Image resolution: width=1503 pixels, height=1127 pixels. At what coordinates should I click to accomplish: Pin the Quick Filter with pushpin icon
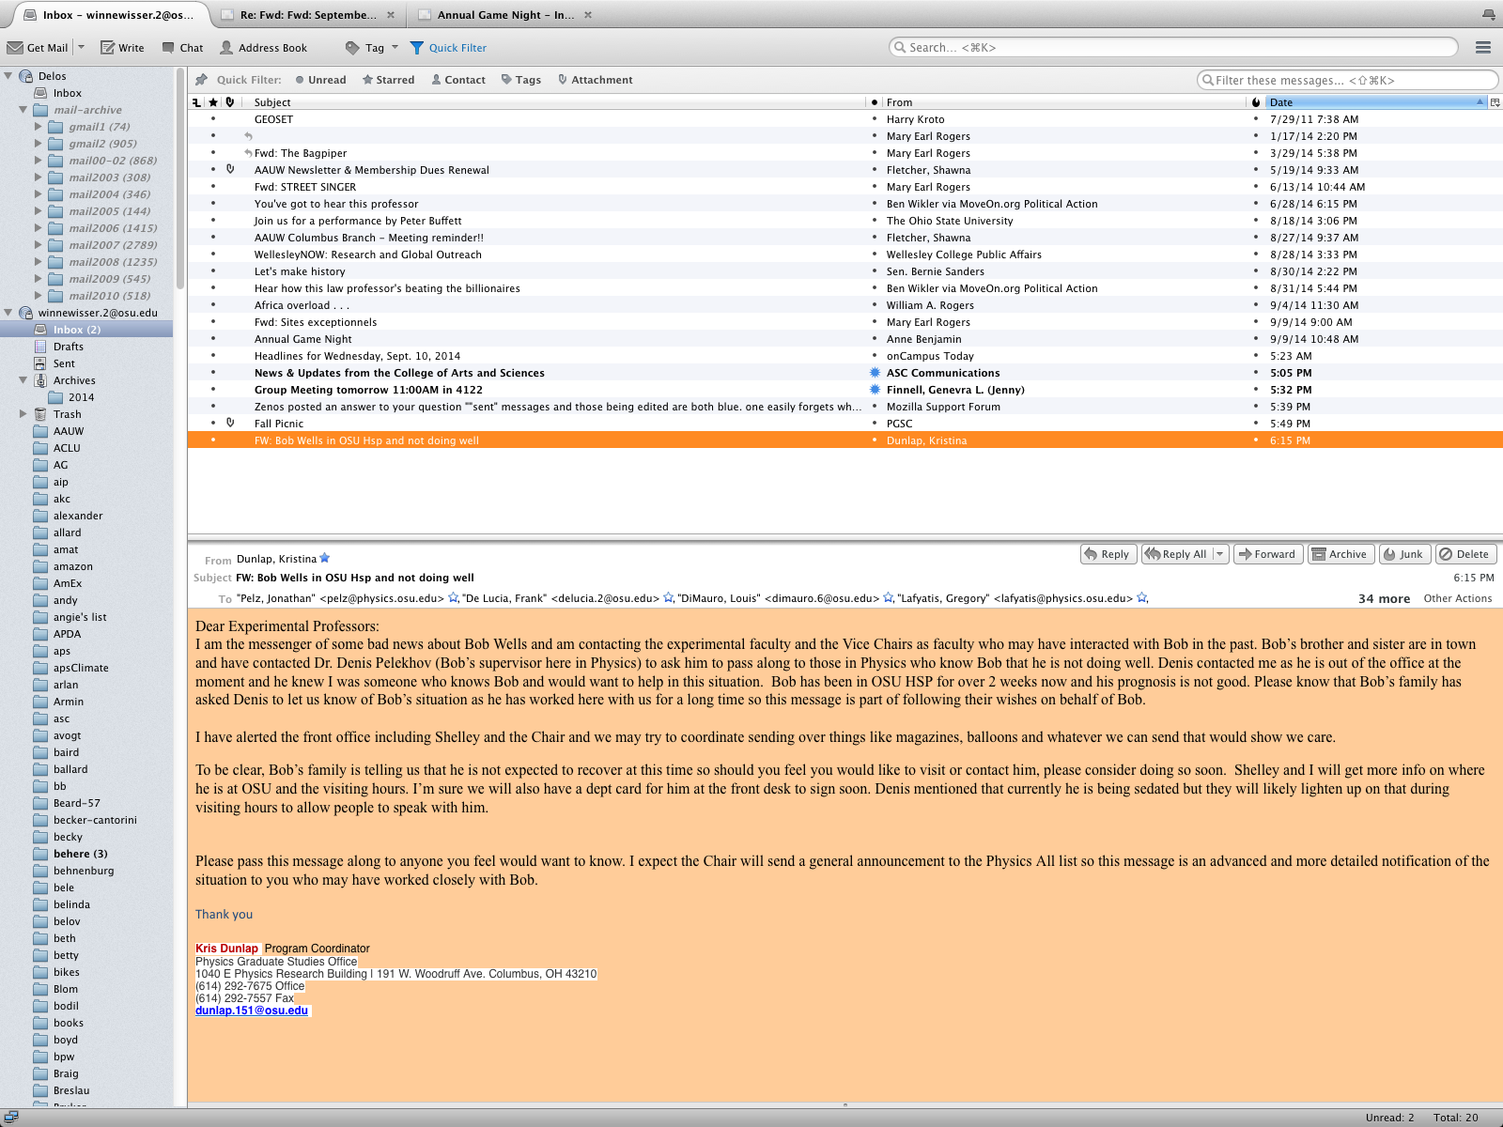[x=201, y=80]
